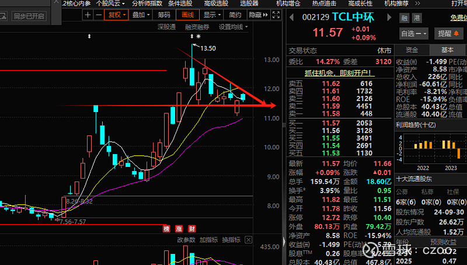
Task: Click the zoom-in plus icon on chart toolbar
Action: click(88, 15)
